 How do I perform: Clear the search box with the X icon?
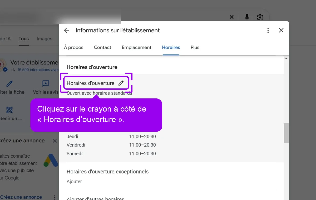(x=231, y=17)
